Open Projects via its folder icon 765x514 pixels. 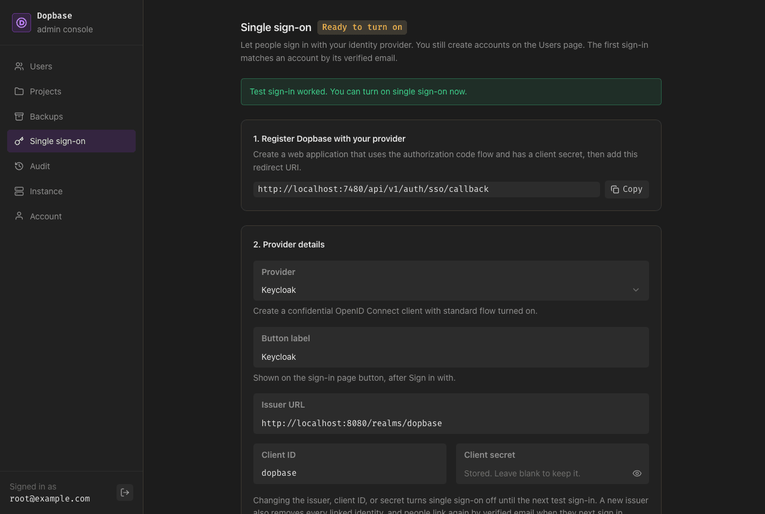click(x=19, y=91)
